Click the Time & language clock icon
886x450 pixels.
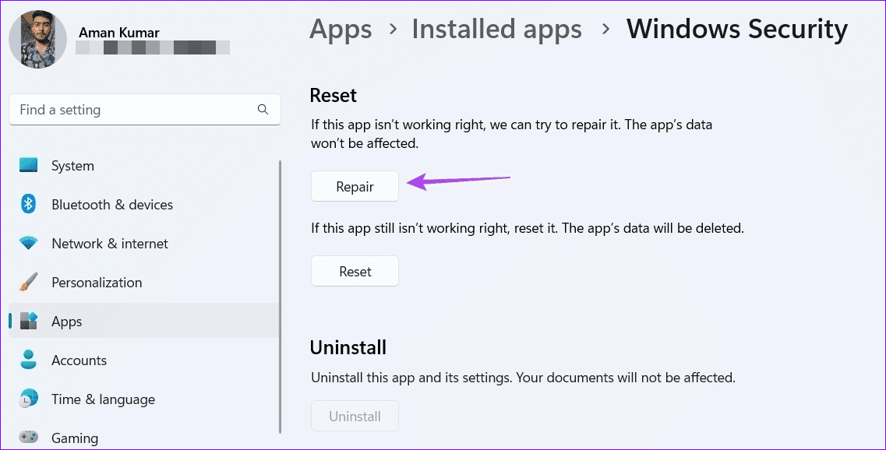[x=29, y=399]
